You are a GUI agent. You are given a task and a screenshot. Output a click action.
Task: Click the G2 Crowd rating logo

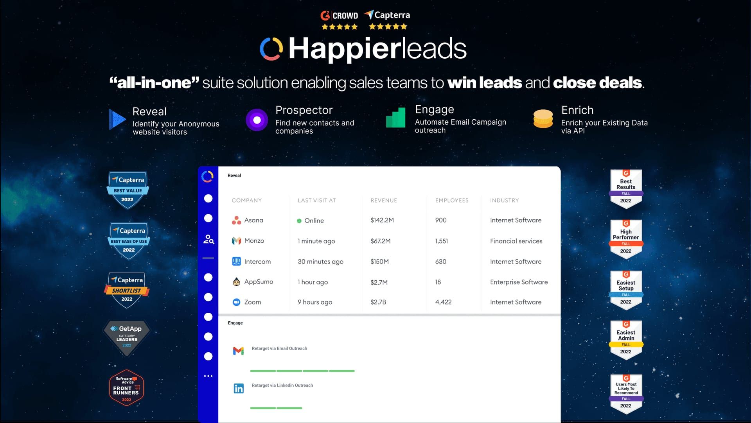[x=339, y=16]
